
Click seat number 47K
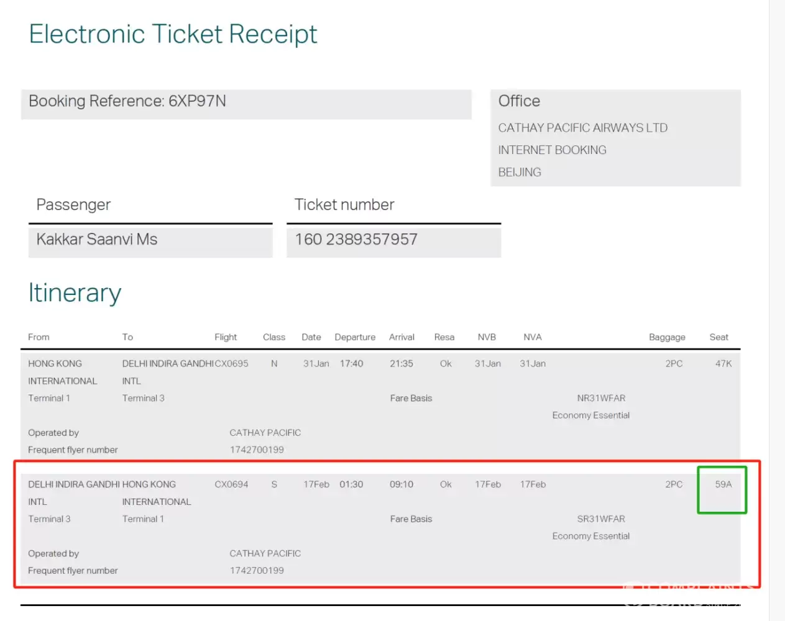723,364
